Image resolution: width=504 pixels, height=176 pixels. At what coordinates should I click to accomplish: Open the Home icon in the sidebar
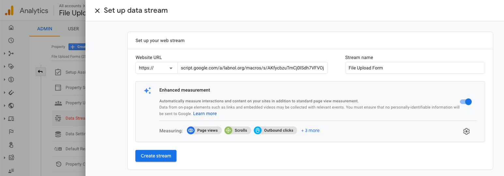click(x=11, y=27)
